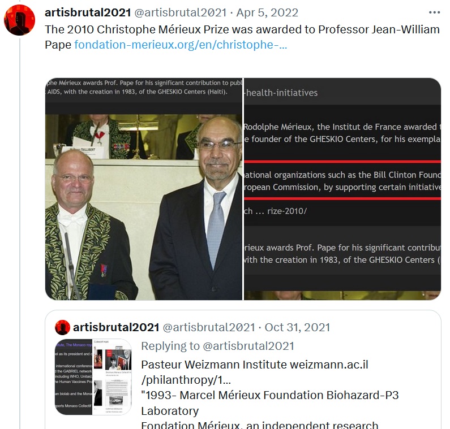Image resolution: width=450 pixels, height=429 pixels.
Task: Click the quoted tweet's bold artisbrutal2021 name
Action: [116, 327]
